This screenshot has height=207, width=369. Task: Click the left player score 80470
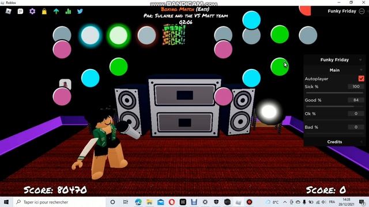[x=55, y=190]
